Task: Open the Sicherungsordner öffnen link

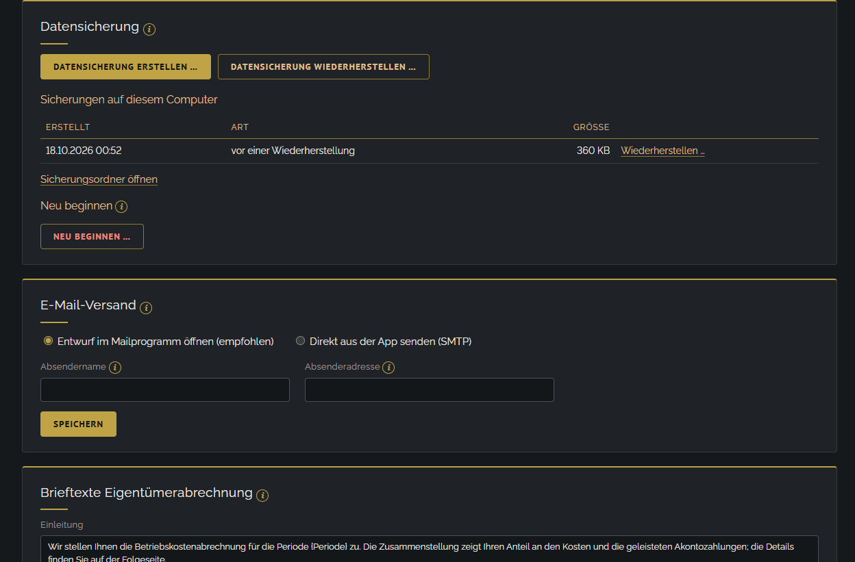Action: click(99, 179)
